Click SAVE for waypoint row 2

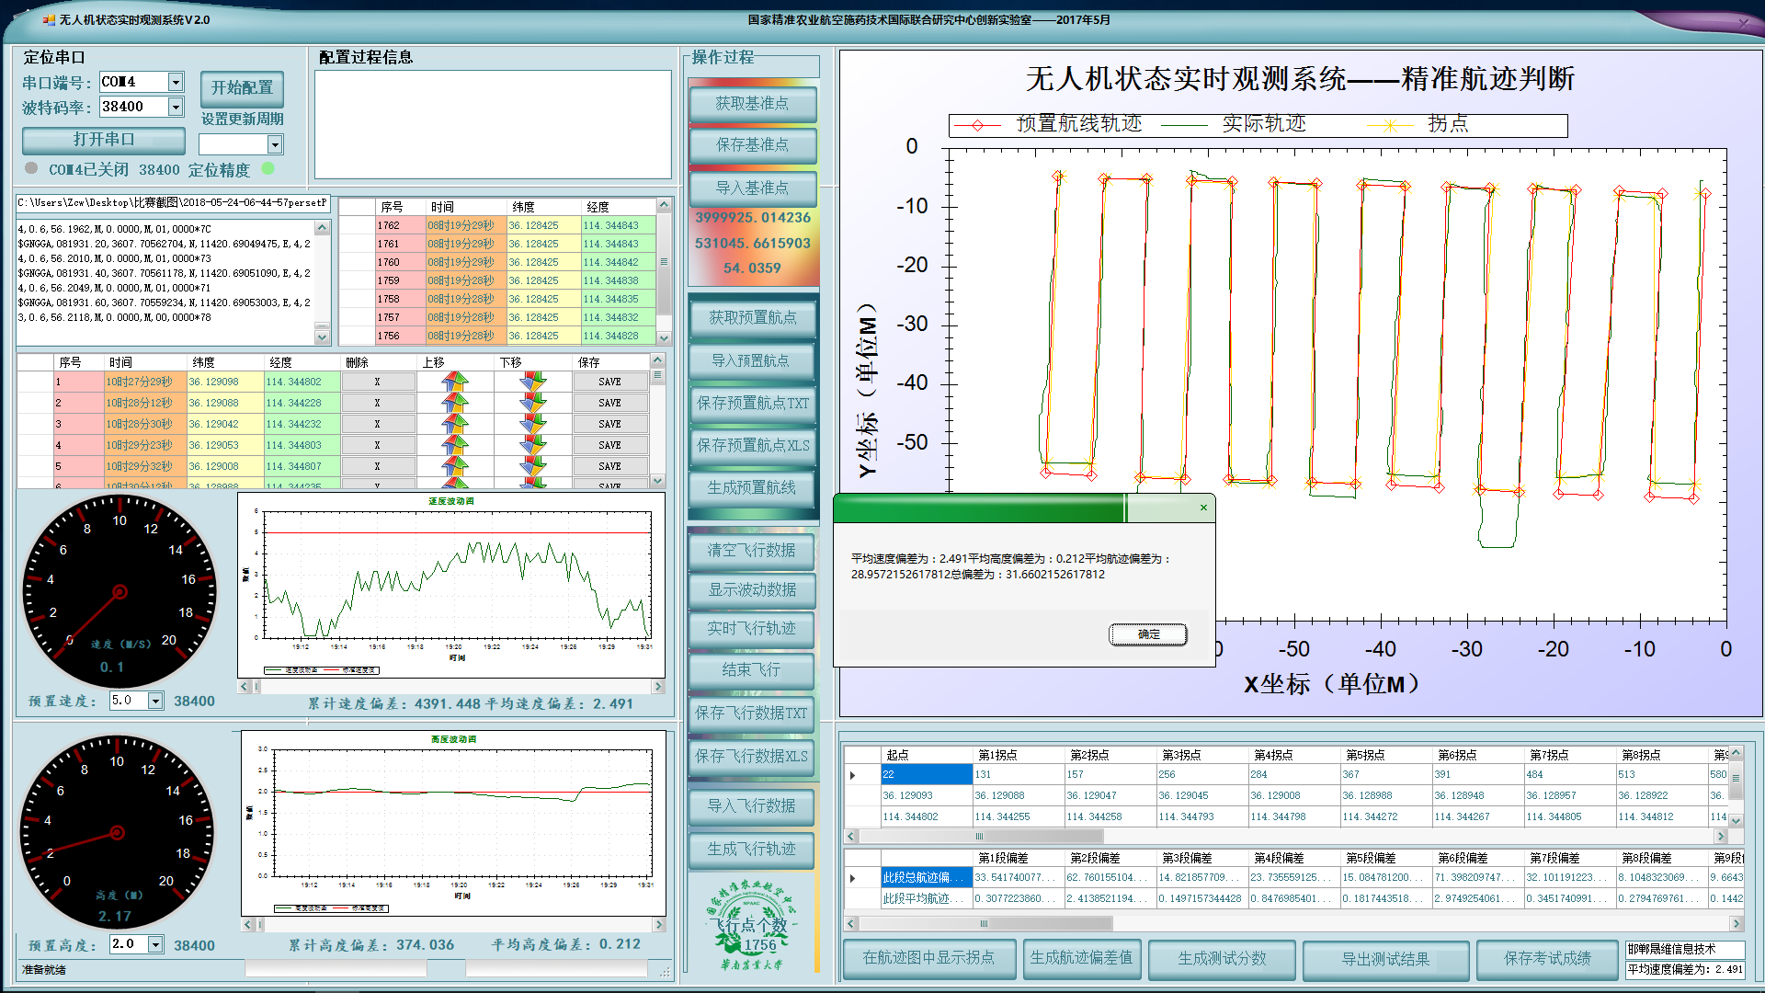coord(609,403)
